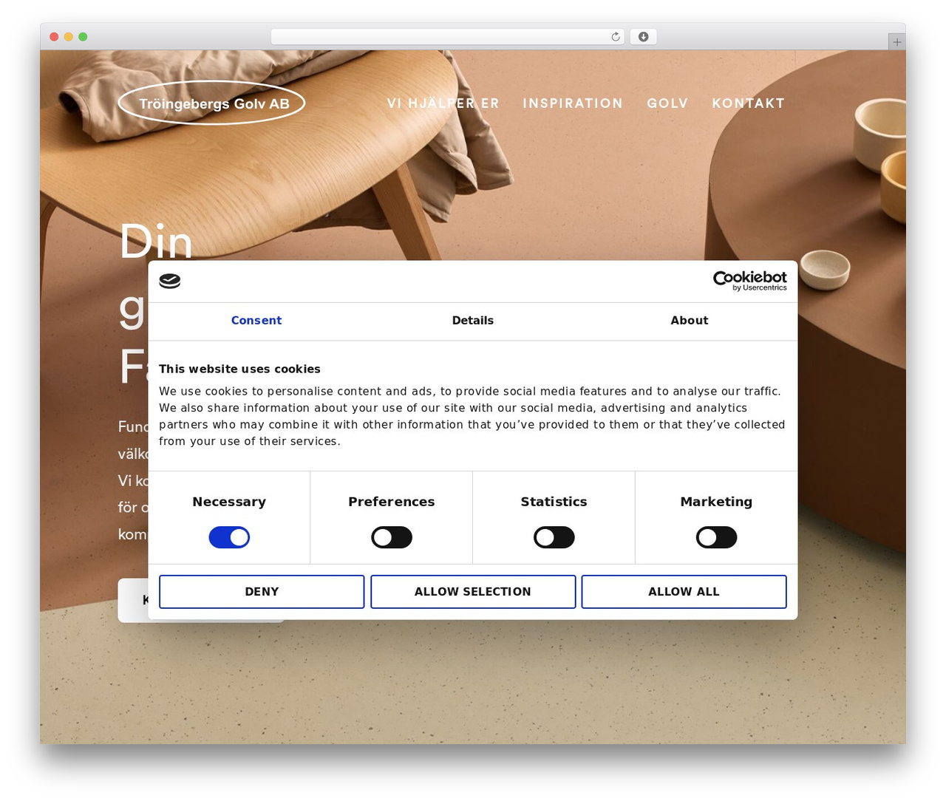Click the browser download icon

pos(643,37)
